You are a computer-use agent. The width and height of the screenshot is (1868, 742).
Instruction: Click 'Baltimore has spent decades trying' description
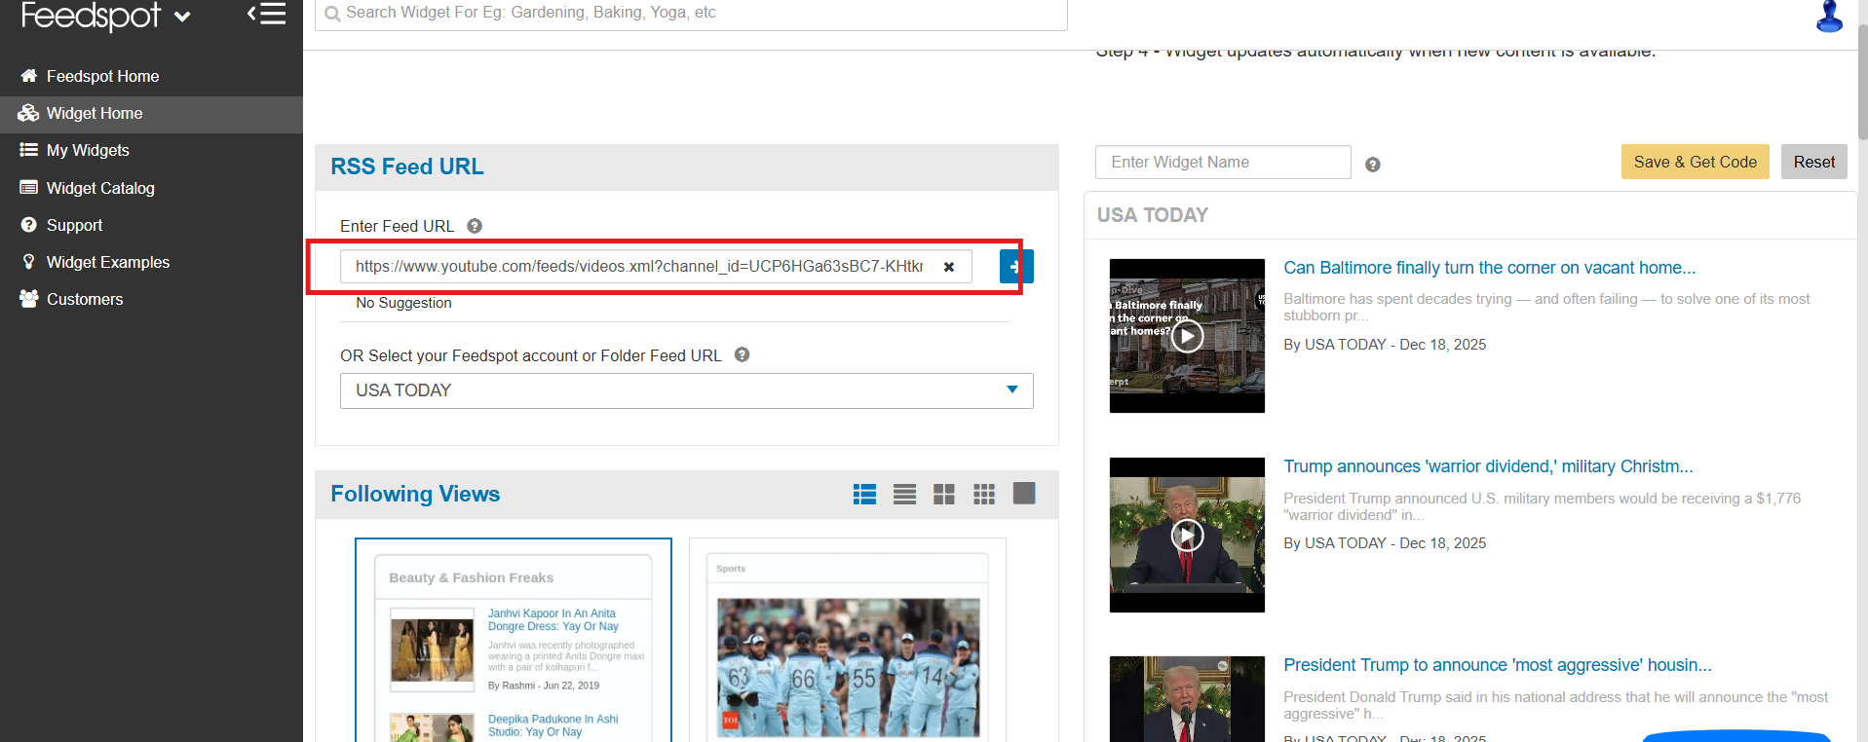1546,307
